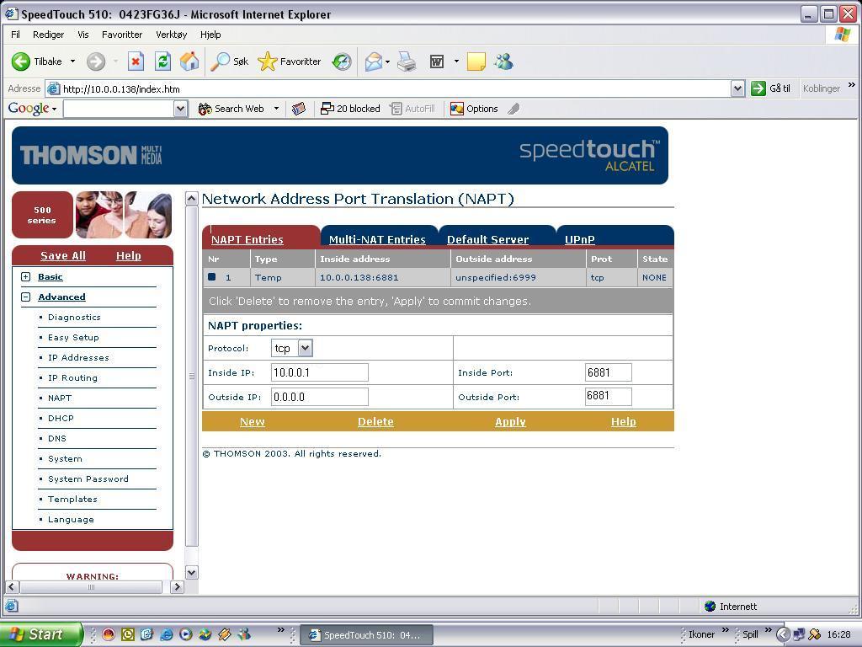Click SpeedTouch 510 taskbar button
This screenshot has width=862, height=647.
367,635
